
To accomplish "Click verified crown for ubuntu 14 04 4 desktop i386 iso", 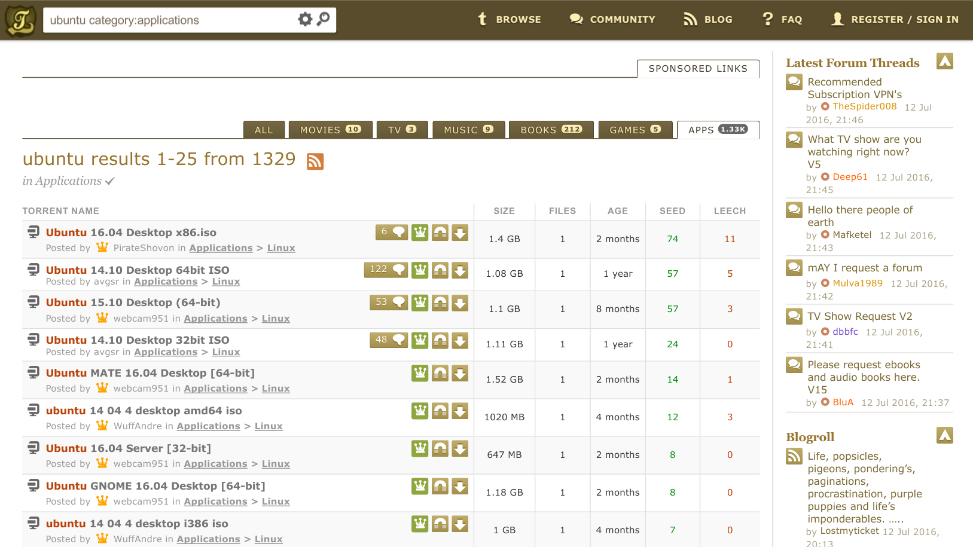I will click(420, 524).
